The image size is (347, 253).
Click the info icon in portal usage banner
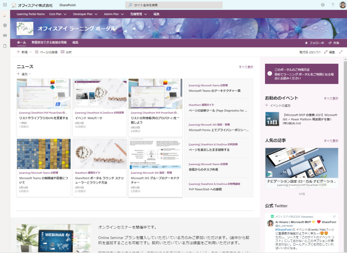coord(269,74)
